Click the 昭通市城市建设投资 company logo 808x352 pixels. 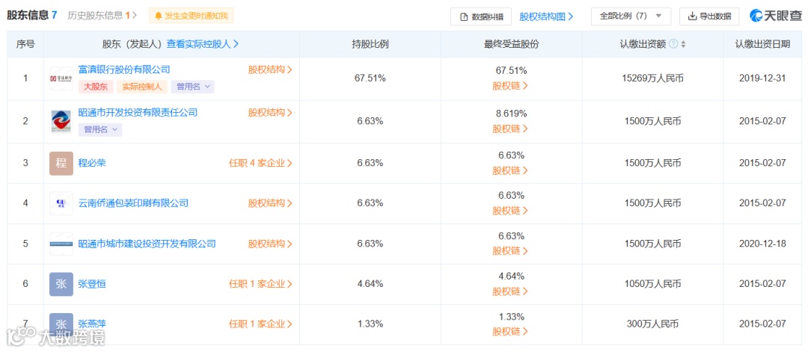click(x=61, y=244)
